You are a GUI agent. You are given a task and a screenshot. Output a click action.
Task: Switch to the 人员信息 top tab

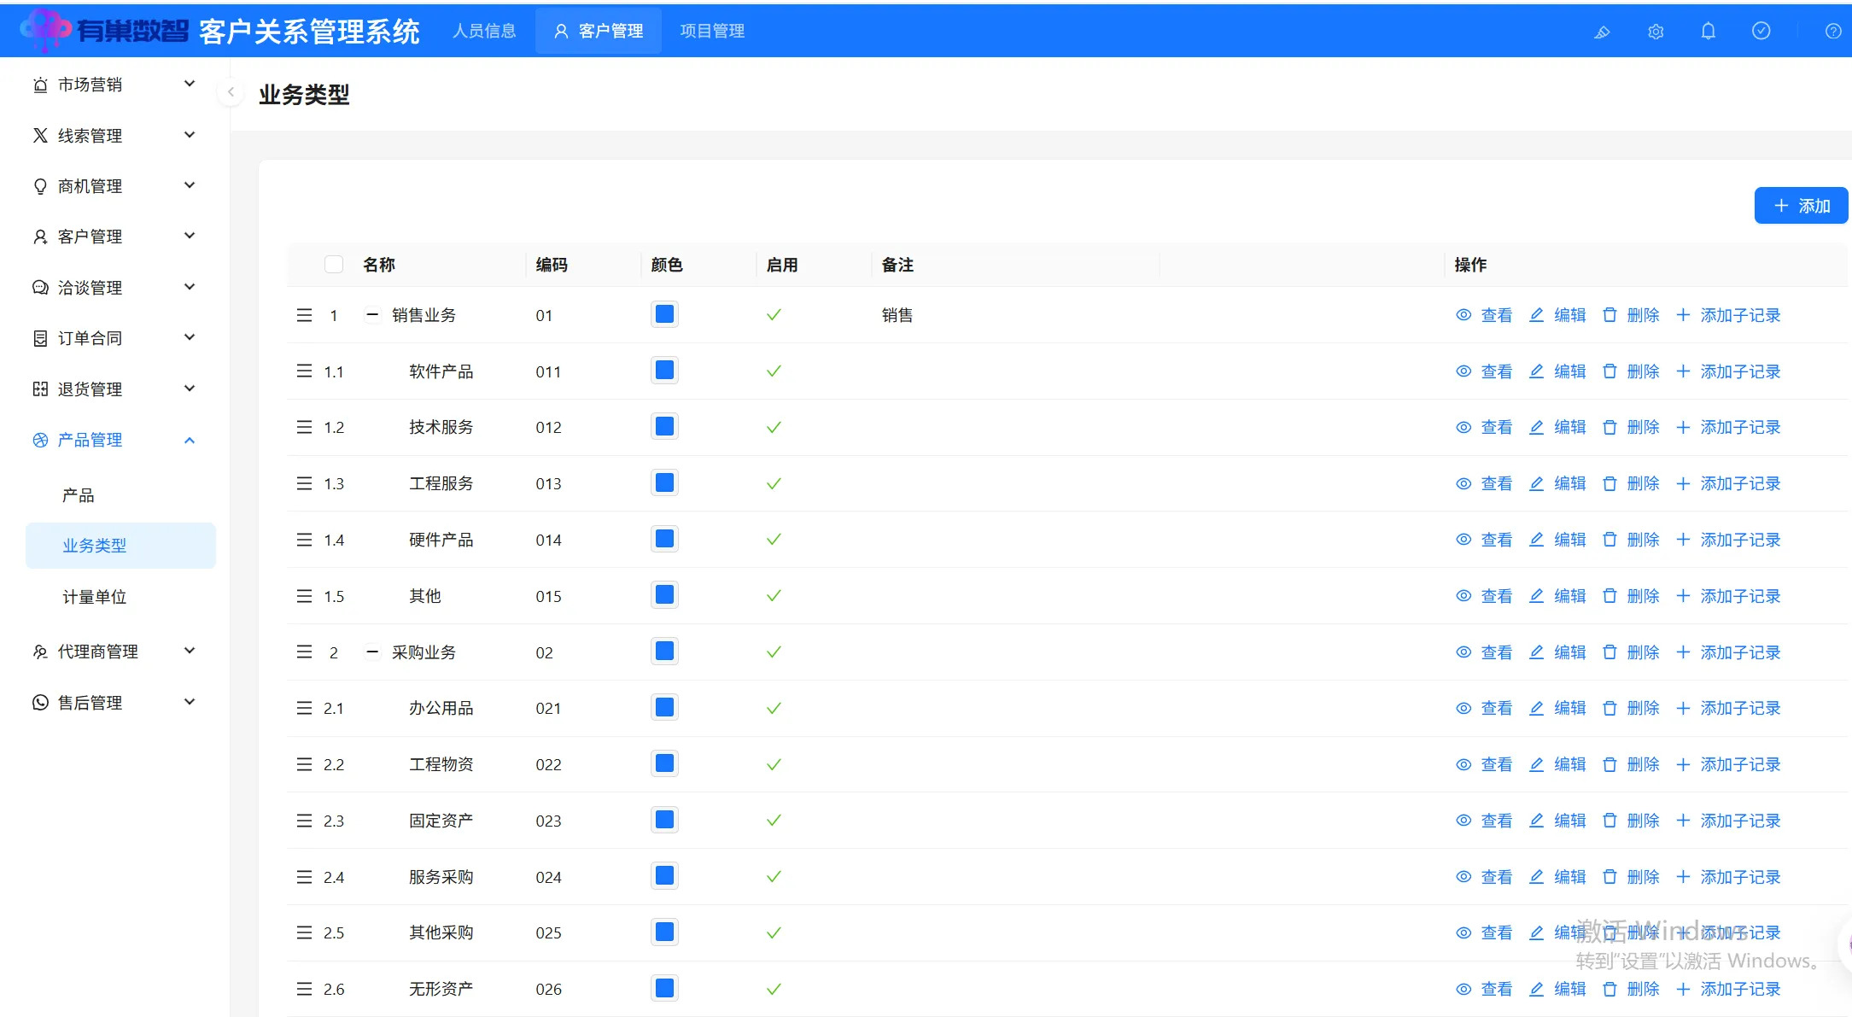485,31
